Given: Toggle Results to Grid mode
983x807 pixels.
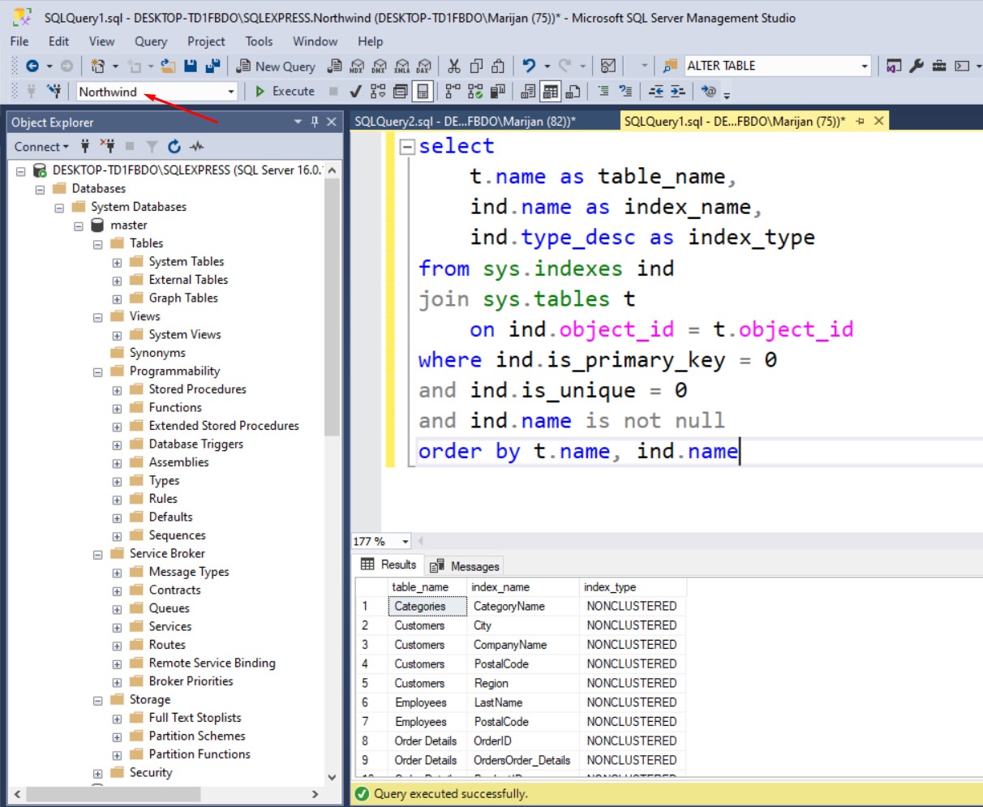Looking at the screenshot, I should click(551, 92).
